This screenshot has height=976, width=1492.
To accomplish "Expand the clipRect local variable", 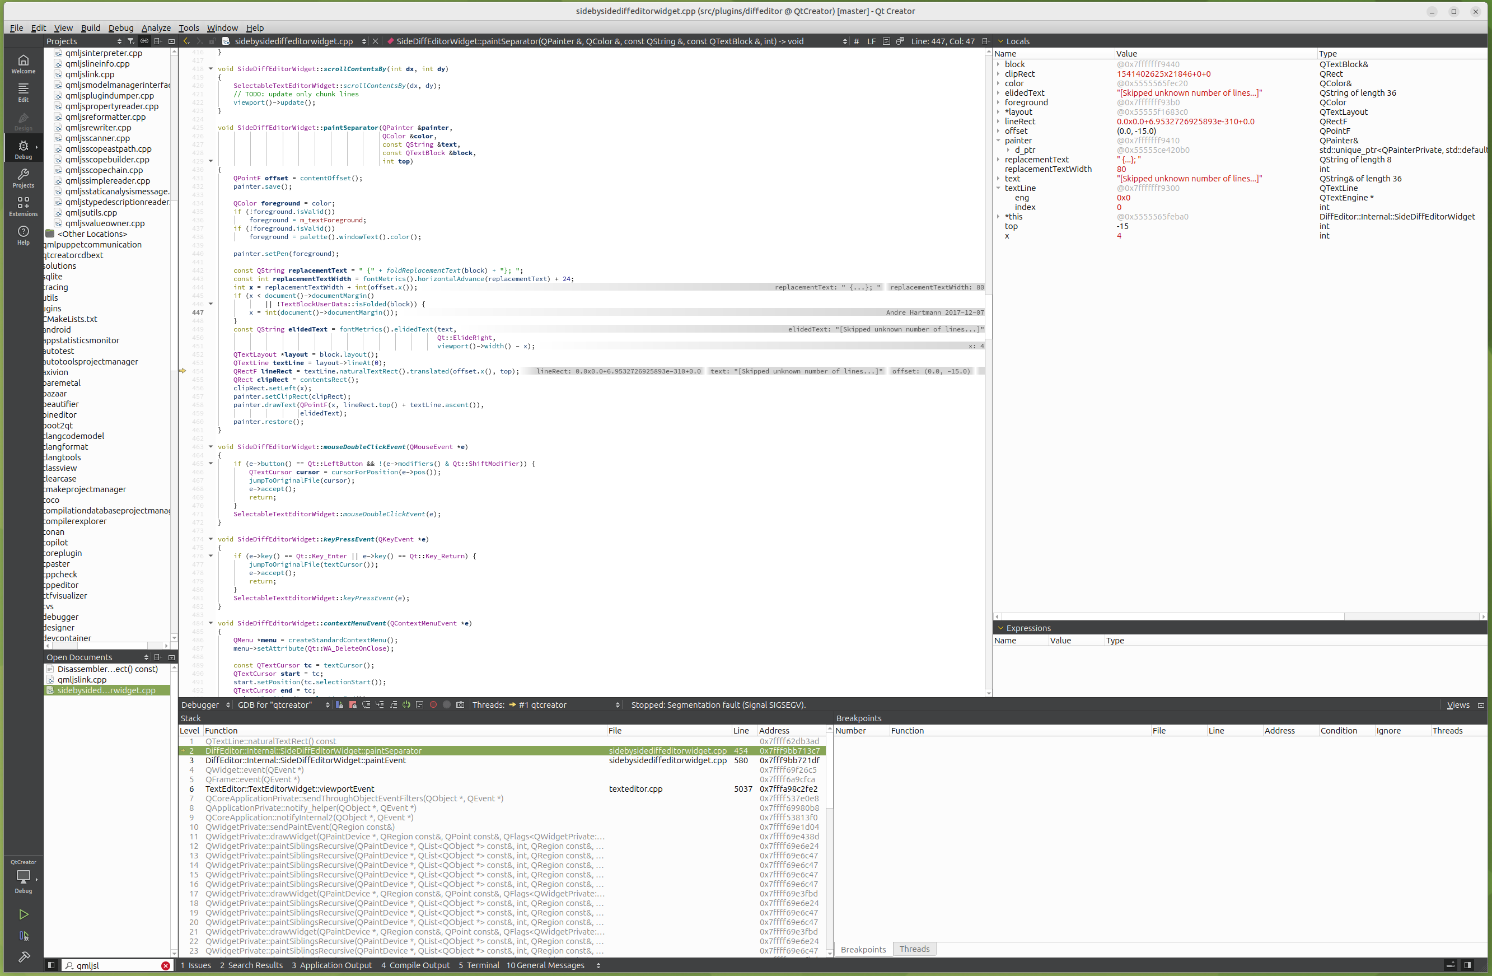I will coord(999,74).
